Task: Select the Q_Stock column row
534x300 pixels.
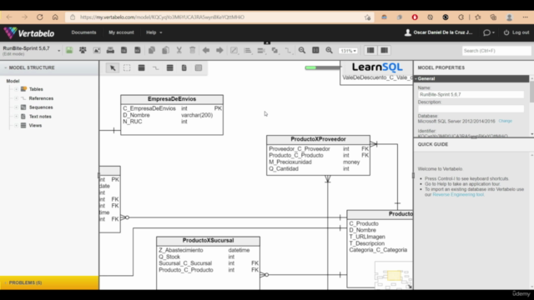Action: coord(208,257)
